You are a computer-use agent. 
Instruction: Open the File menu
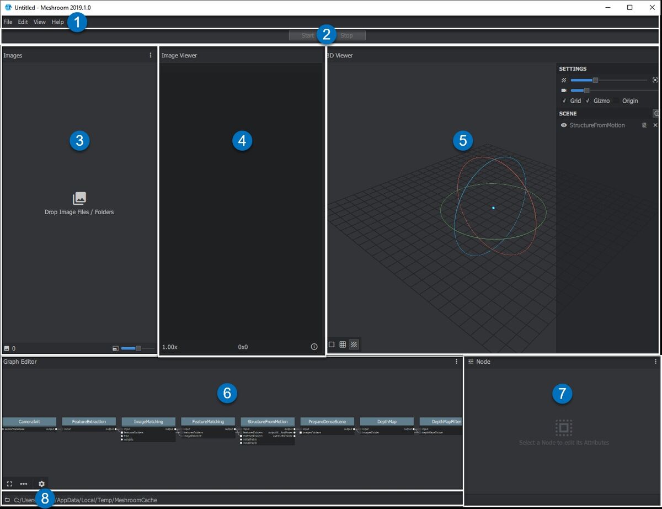pos(8,22)
